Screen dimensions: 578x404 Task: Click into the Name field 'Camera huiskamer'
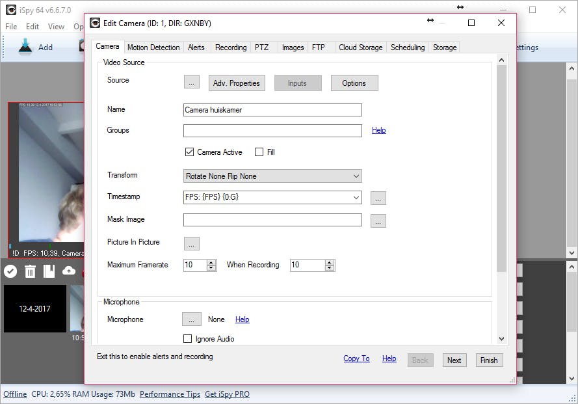click(x=272, y=110)
